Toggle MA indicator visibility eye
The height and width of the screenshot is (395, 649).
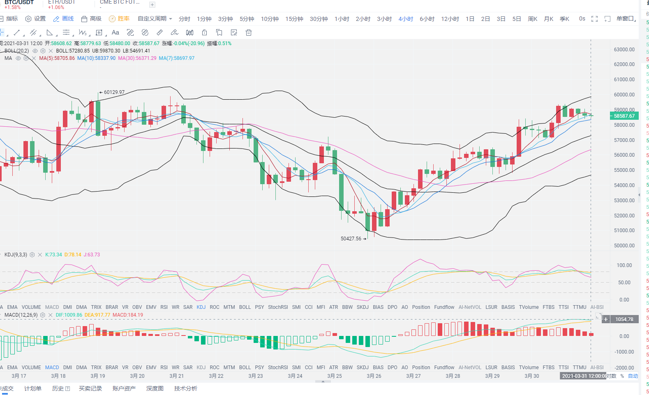pyautogui.click(x=18, y=58)
